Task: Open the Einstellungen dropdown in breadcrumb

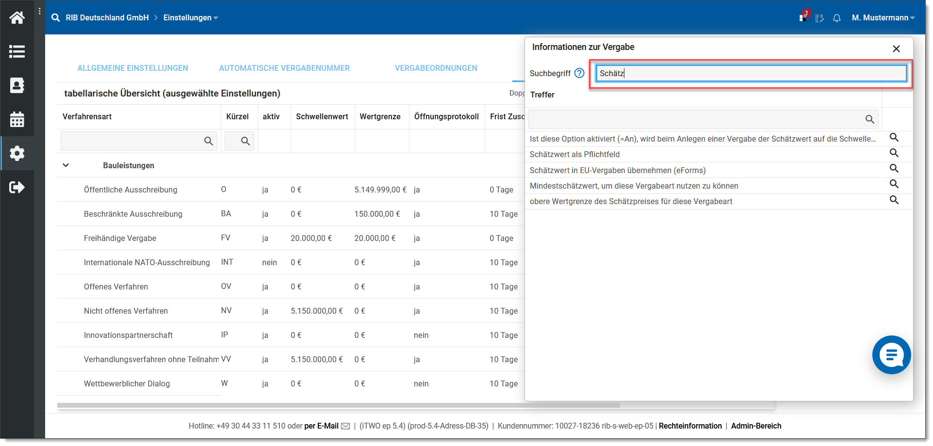Action: (x=191, y=18)
